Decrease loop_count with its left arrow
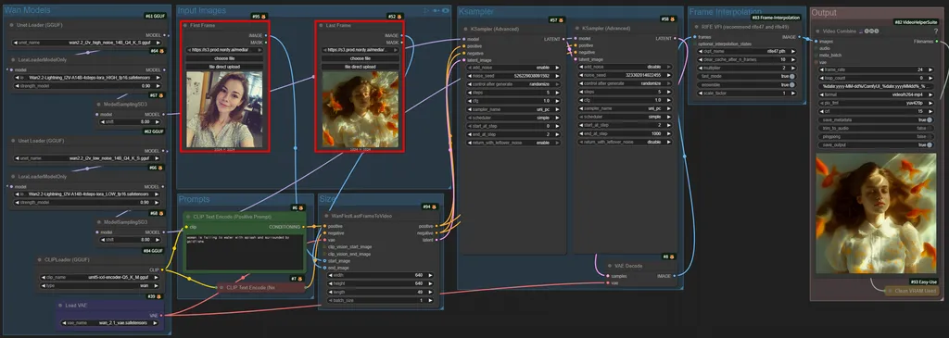This screenshot has width=949, height=338. point(821,79)
